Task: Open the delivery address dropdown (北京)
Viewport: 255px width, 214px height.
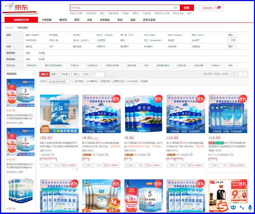Action: (58, 81)
